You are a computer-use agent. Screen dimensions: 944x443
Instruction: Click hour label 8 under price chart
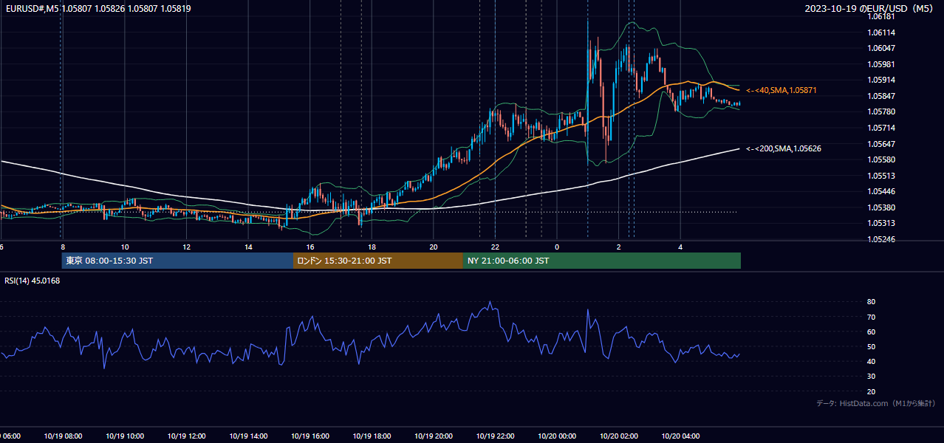pyautogui.click(x=63, y=247)
